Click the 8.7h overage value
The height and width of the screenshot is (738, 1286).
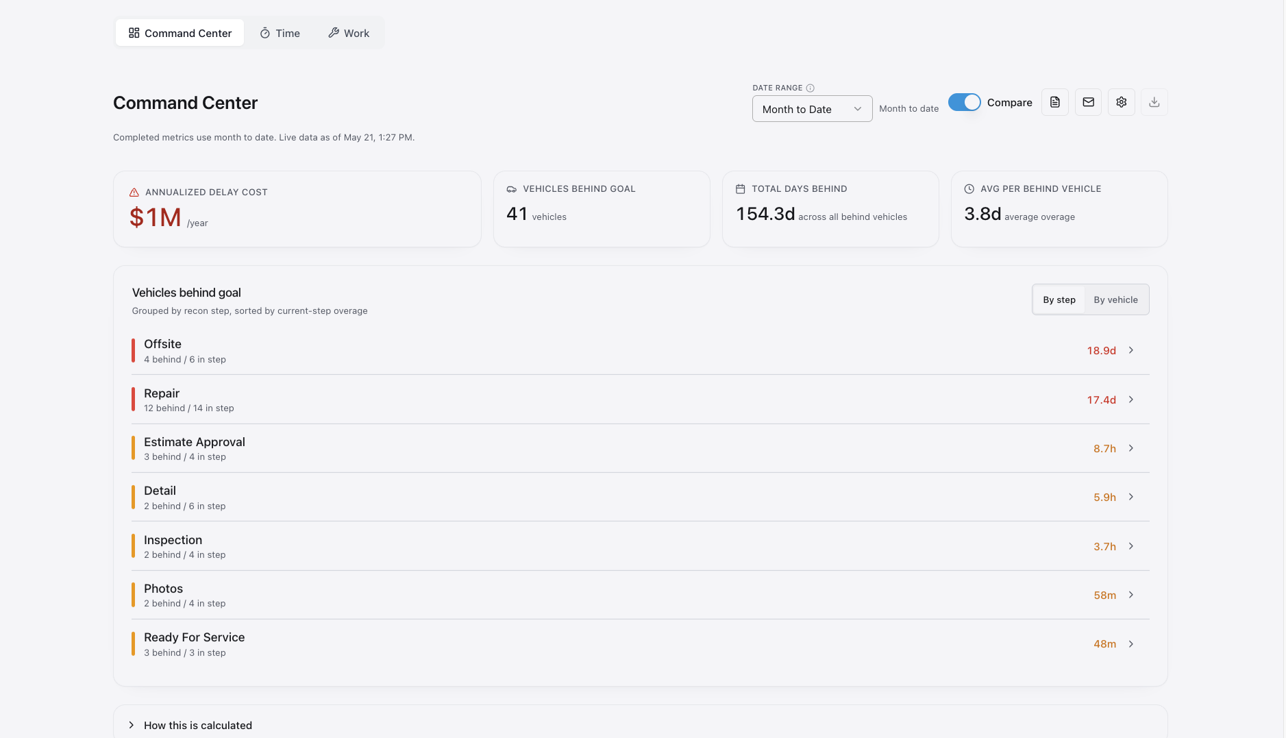click(x=1104, y=448)
